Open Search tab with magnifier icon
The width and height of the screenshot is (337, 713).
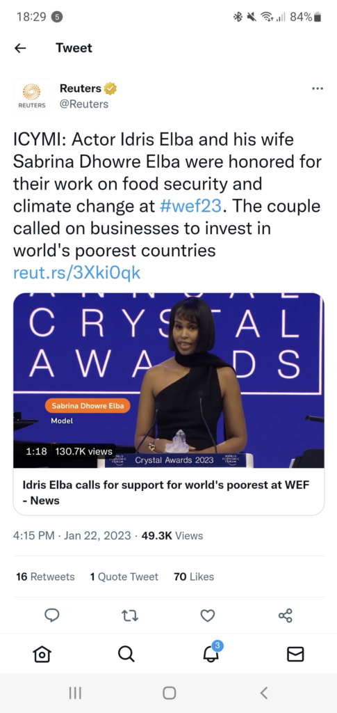pyautogui.click(x=126, y=654)
